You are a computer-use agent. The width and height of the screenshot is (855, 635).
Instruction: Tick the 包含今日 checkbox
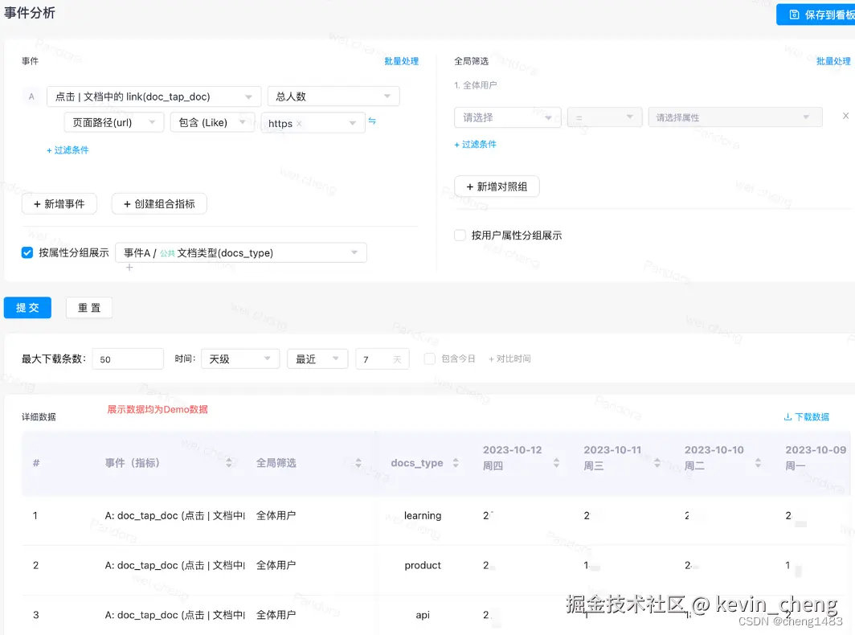430,359
